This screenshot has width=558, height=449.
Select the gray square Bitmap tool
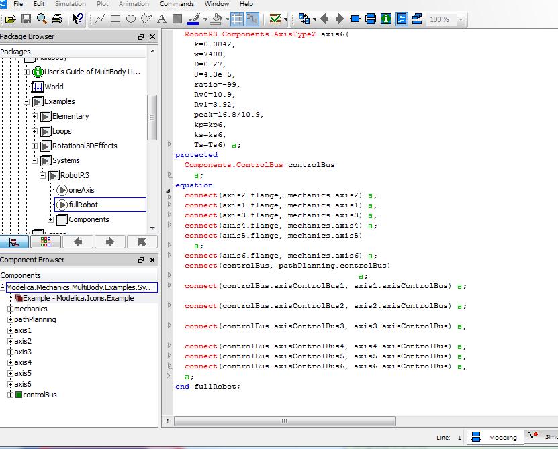177,19
